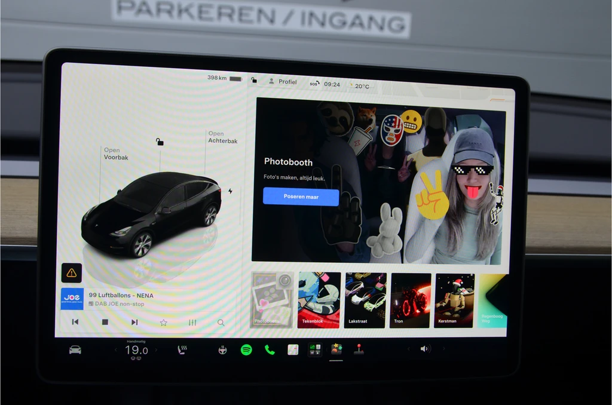Select the Tekenblok thumbnail
Image resolution: width=612 pixels, height=405 pixels.
point(319,300)
